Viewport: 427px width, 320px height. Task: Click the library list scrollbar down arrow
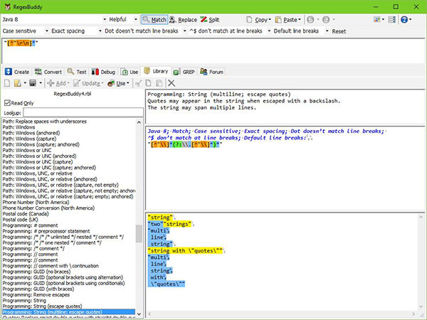point(139,314)
